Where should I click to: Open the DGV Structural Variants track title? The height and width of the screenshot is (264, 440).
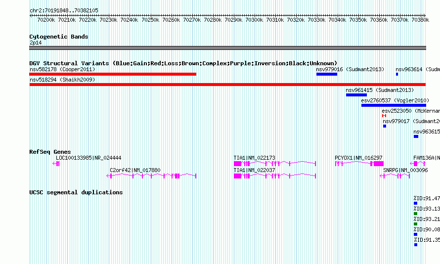[183, 63]
